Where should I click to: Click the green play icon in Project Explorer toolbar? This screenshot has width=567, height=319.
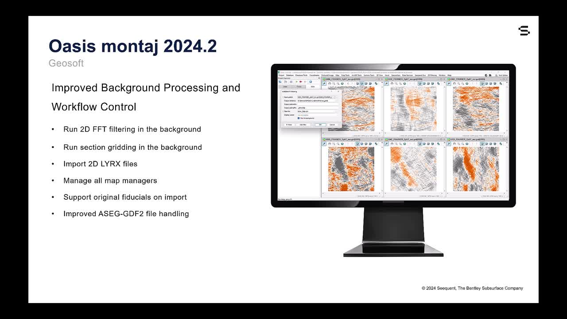click(296, 82)
